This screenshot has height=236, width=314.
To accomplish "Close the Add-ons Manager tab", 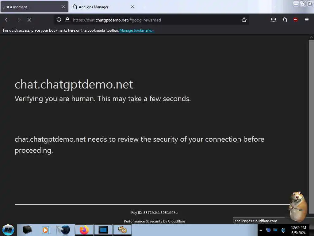I will (x=132, y=7).
